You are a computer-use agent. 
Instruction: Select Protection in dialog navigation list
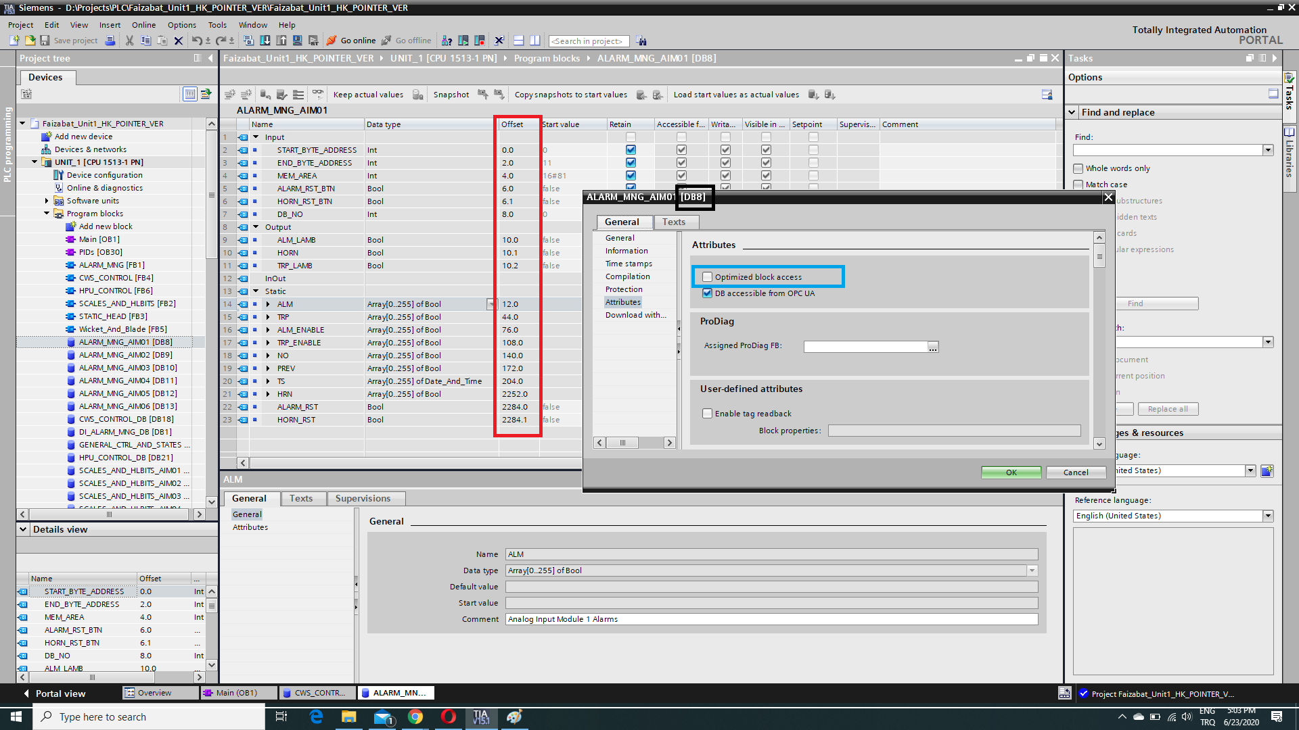pyautogui.click(x=624, y=289)
